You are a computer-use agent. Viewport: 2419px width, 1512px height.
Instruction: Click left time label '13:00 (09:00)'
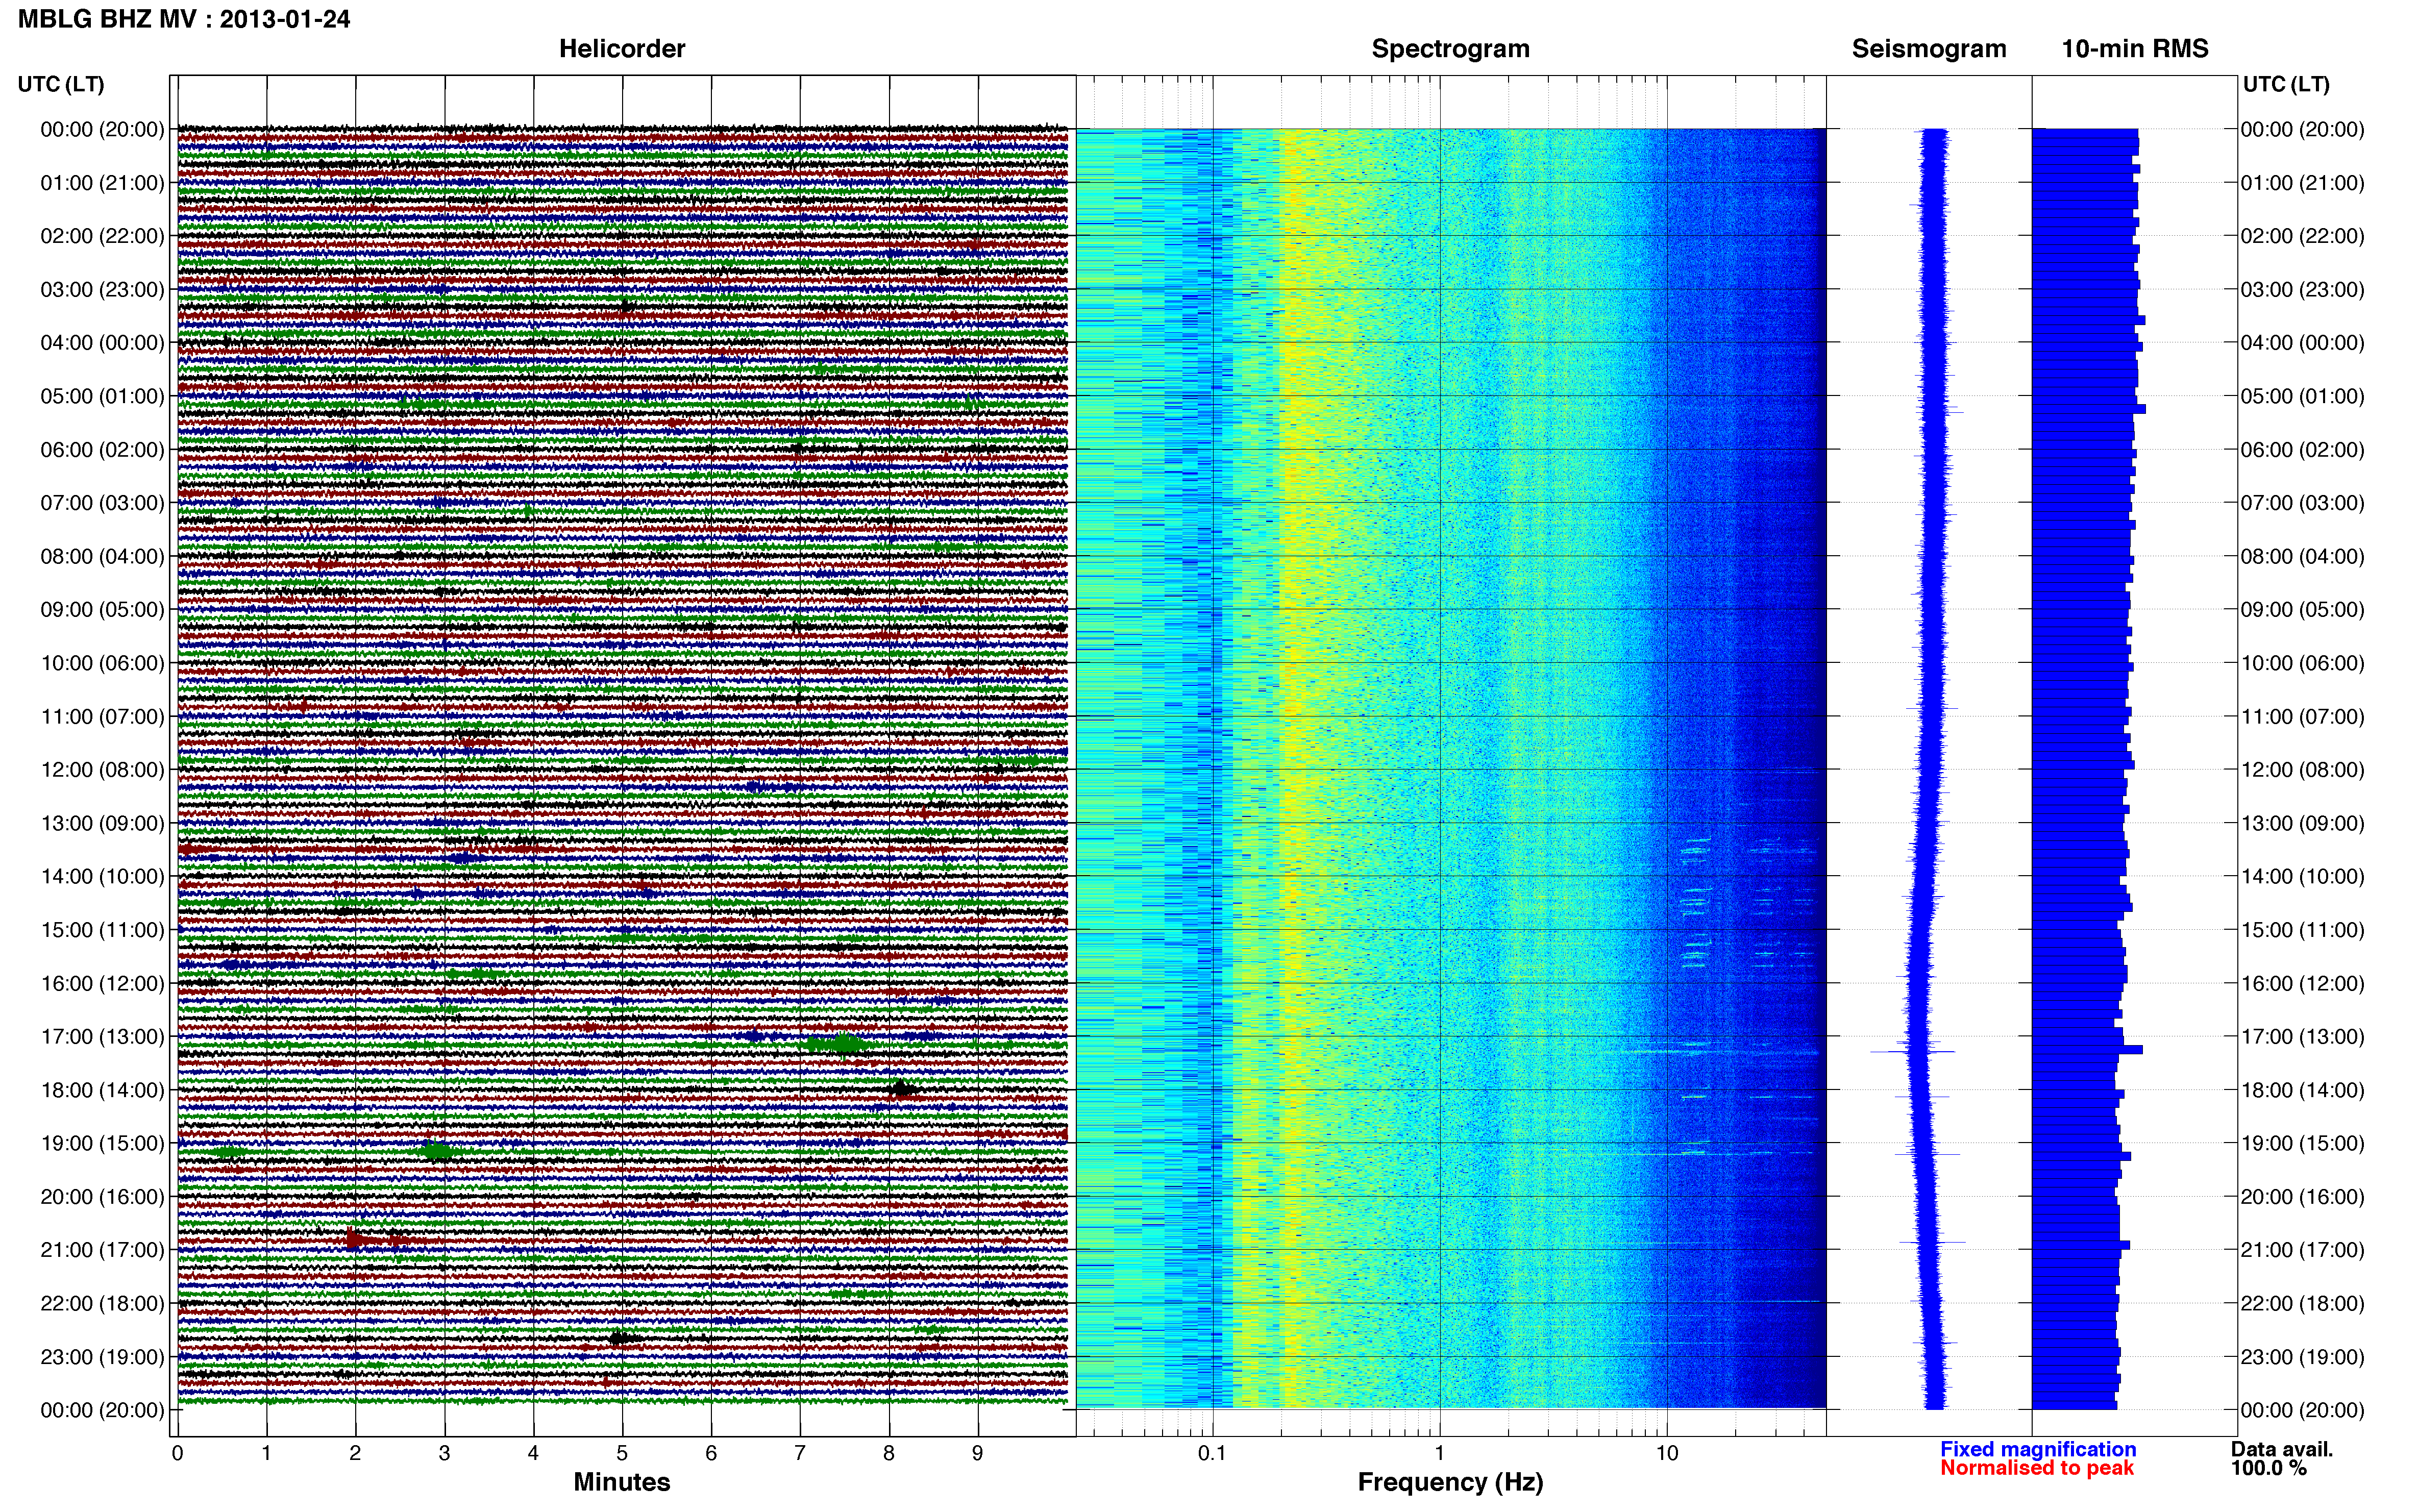click(102, 823)
